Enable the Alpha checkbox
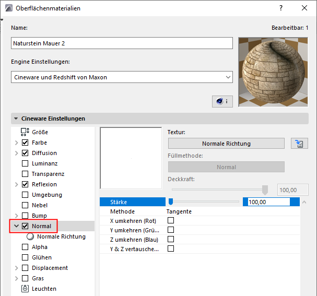Viewport: 317px width, 296px height. click(x=25, y=247)
